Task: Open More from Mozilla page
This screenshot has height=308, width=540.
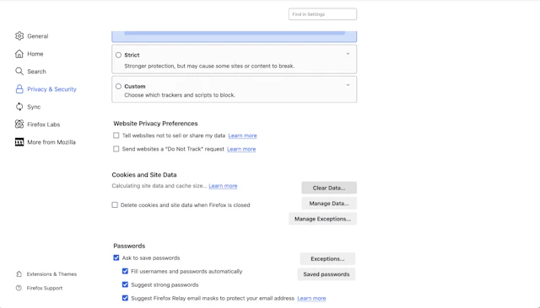Action: pyautogui.click(x=51, y=142)
